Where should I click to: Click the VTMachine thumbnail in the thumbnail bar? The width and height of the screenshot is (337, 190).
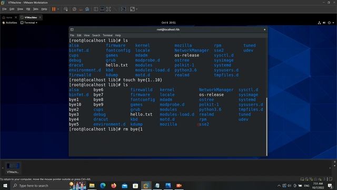[13, 168]
